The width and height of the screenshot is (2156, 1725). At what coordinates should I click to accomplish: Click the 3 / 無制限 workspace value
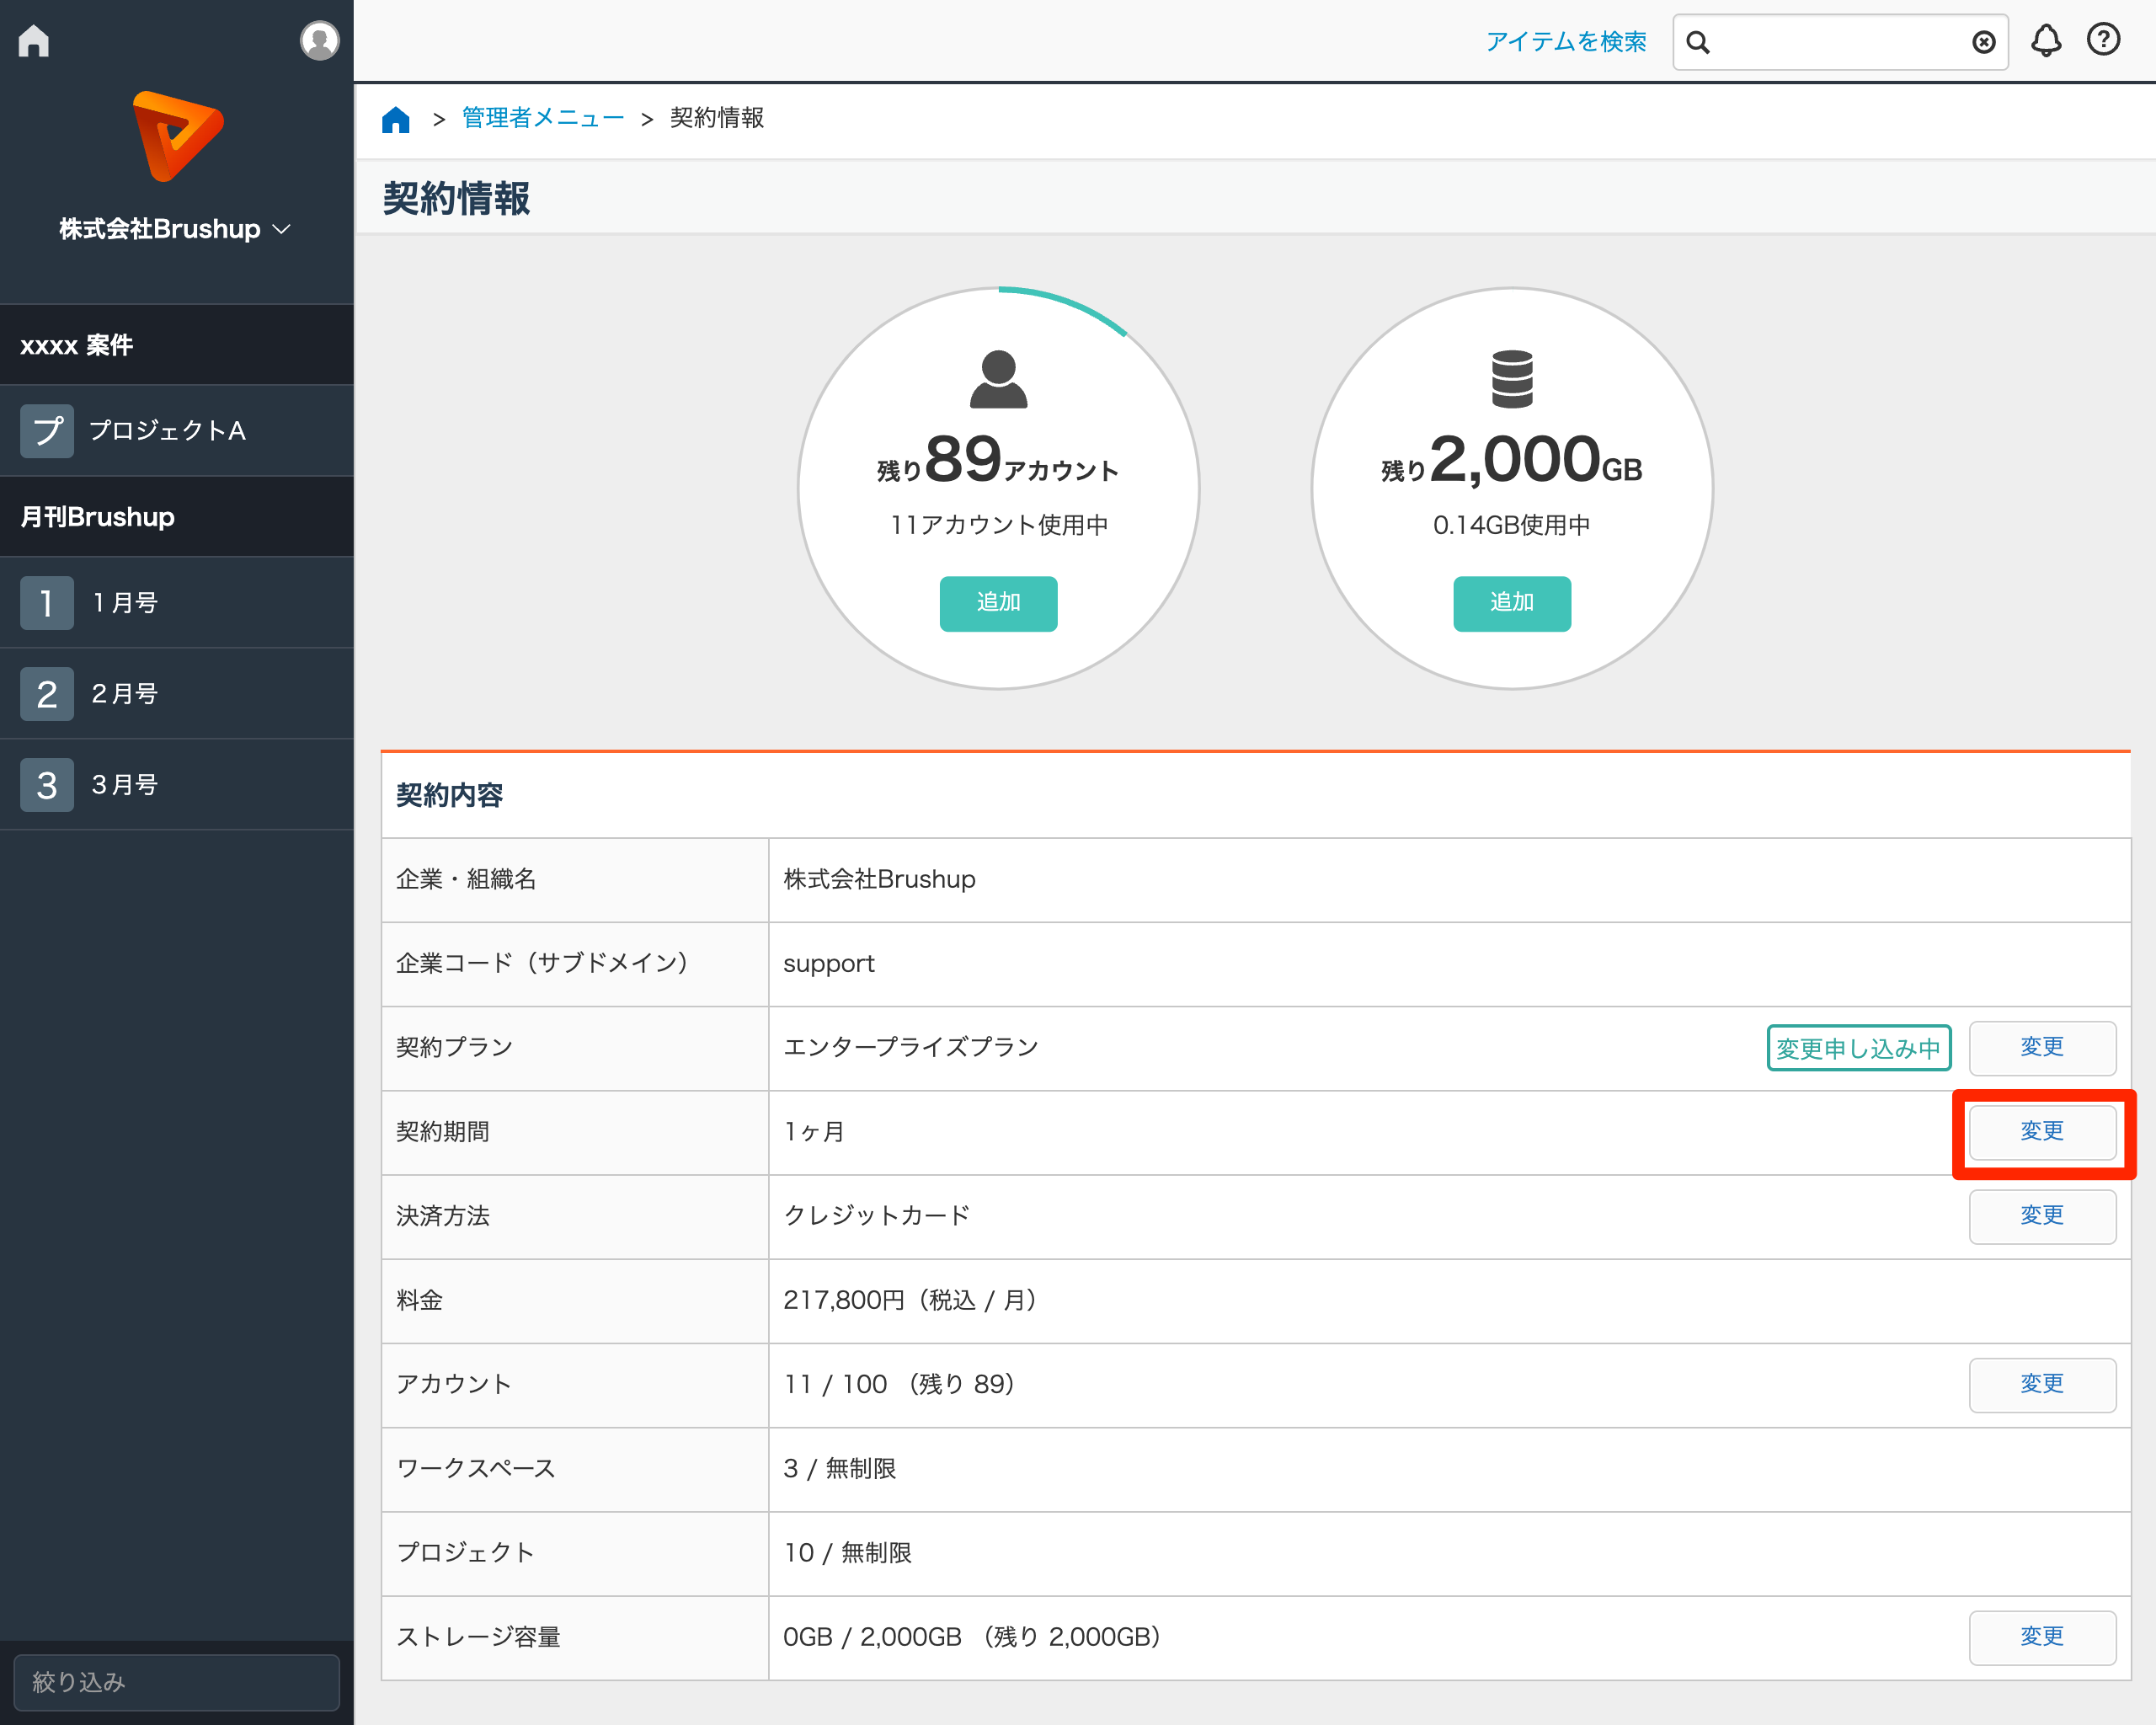click(x=840, y=1469)
